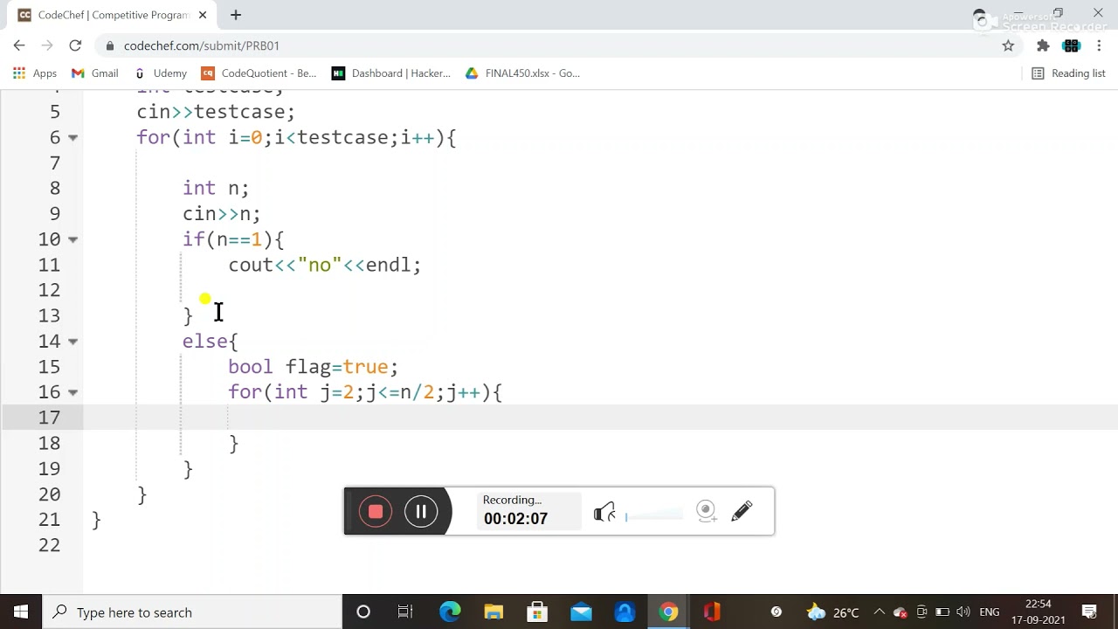Open the battery status tray icon
This screenshot has width=1118, height=629.
942,612
